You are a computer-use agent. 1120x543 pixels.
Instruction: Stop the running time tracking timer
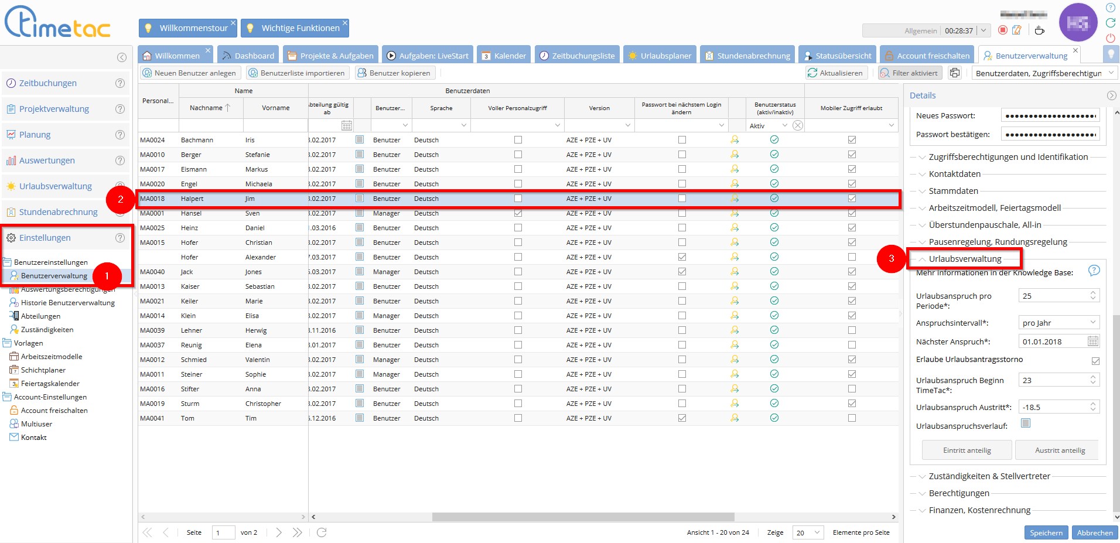pyautogui.click(x=1003, y=30)
